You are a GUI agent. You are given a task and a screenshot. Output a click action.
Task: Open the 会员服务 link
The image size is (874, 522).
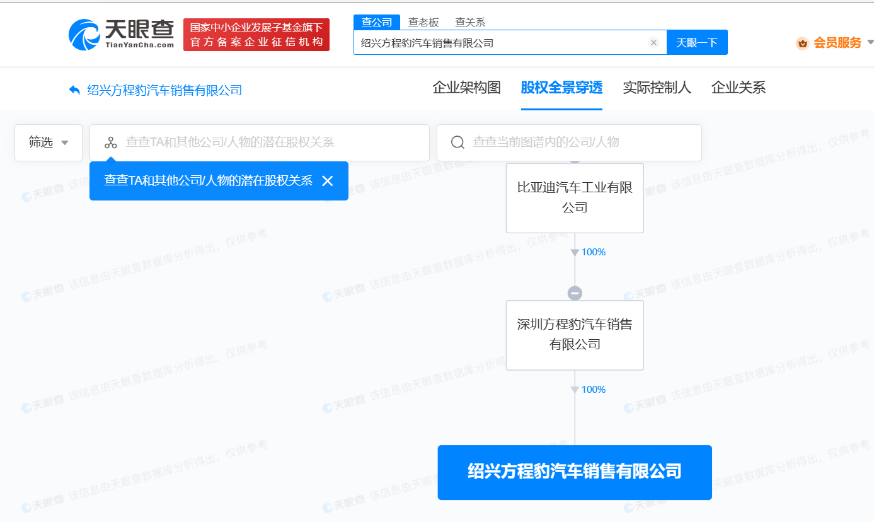837,43
